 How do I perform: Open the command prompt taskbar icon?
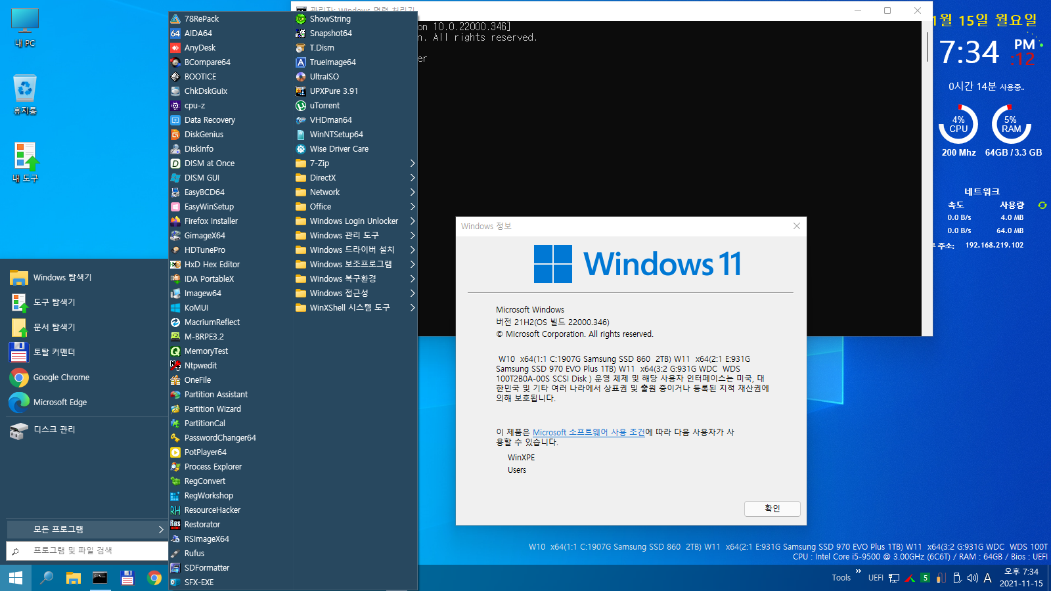[x=100, y=578]
